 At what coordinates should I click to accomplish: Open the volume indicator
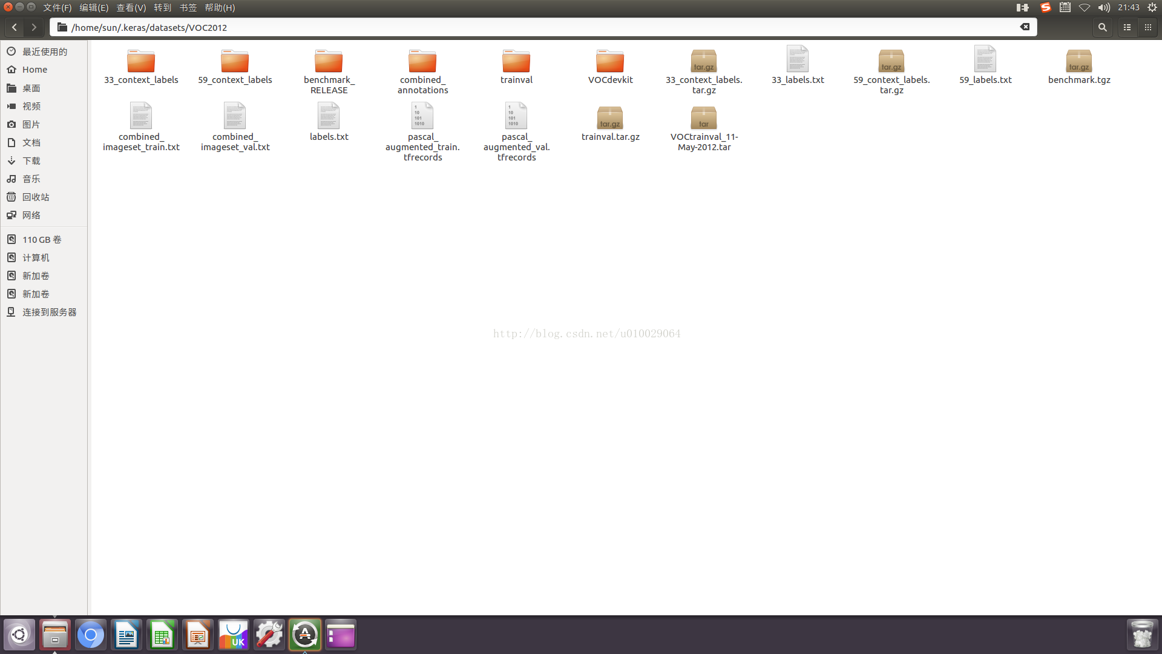tap(1104, 7)
